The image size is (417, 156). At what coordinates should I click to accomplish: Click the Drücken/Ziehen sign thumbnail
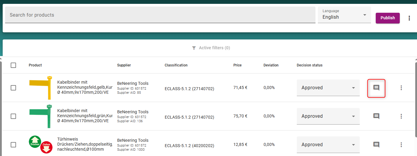pyautogui.click(x=41, y=145)
